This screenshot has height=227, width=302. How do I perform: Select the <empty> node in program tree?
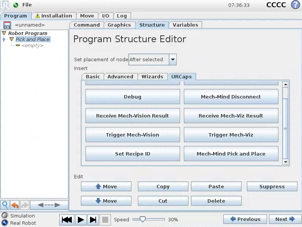click(32, 46)
